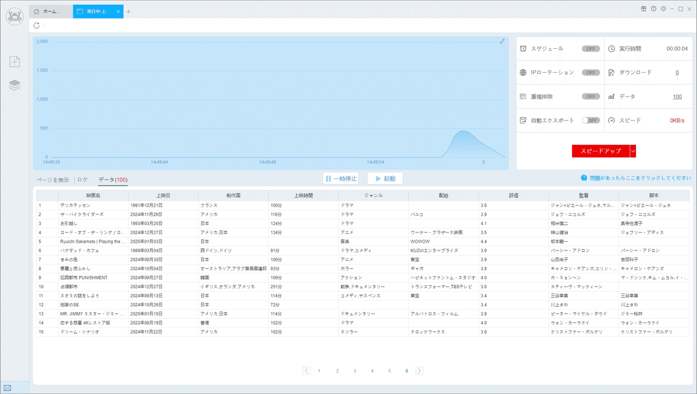Click the 上映日 column header
The image size is (697, 394).
163,196
